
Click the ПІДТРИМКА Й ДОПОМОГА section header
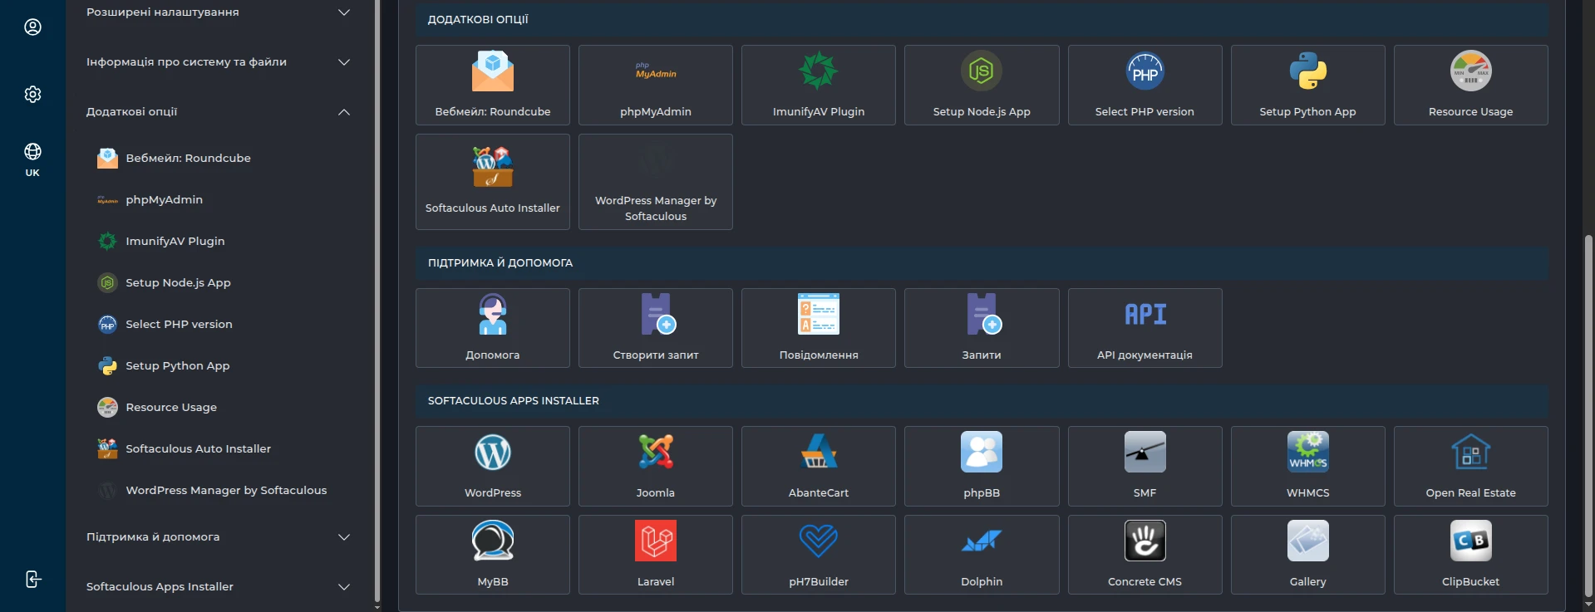click(x=982, y=262)
